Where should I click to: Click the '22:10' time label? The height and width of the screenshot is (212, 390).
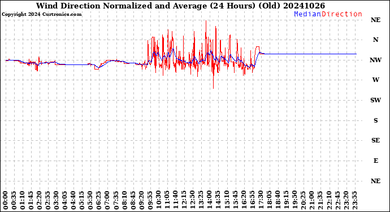(329, 200)
